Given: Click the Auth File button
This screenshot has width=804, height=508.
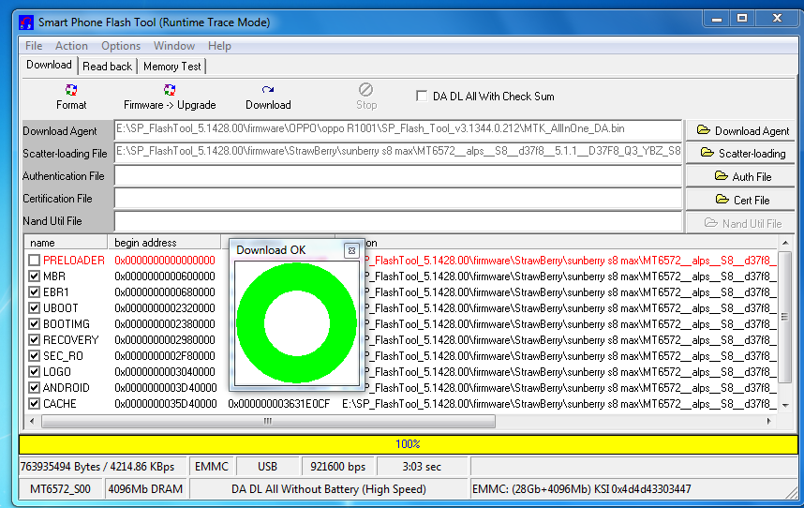Looking at the screenshot, I should [x=741, y=176].
